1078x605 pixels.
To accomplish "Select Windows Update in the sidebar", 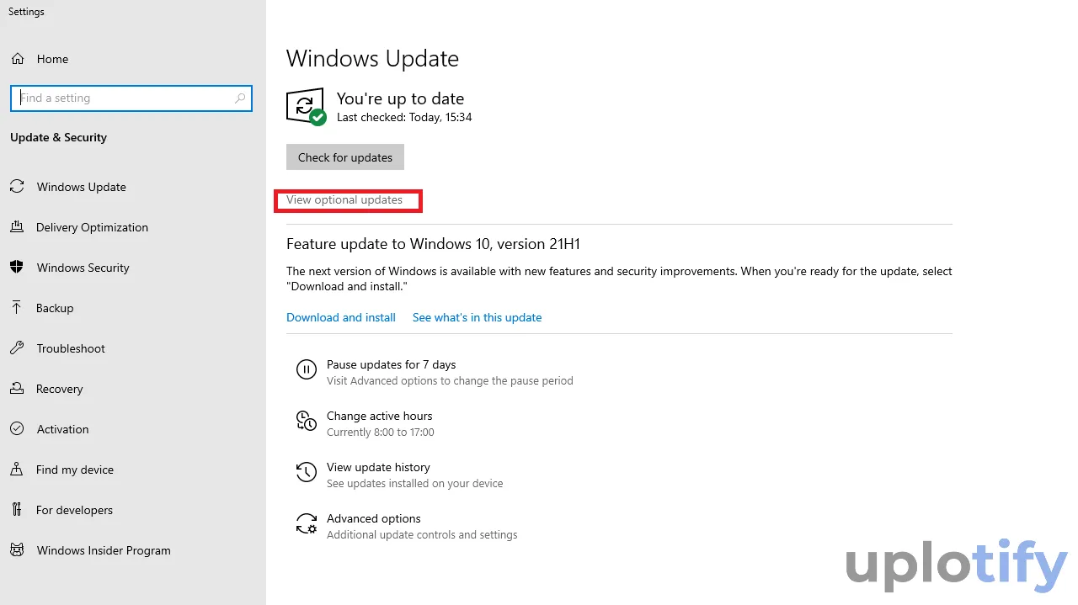I will [82, 187].
